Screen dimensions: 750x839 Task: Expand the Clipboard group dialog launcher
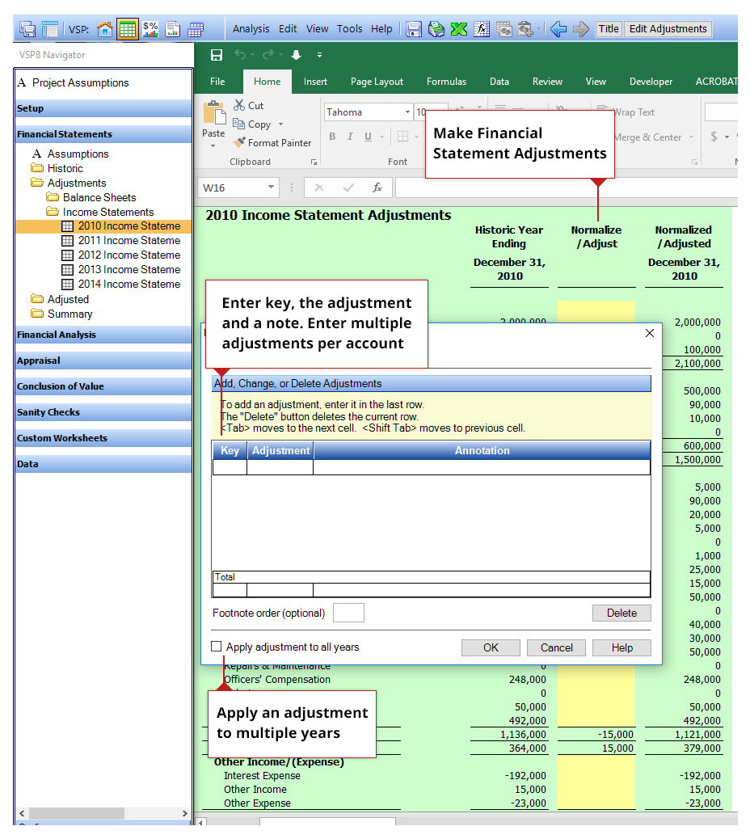coord(314,162)
